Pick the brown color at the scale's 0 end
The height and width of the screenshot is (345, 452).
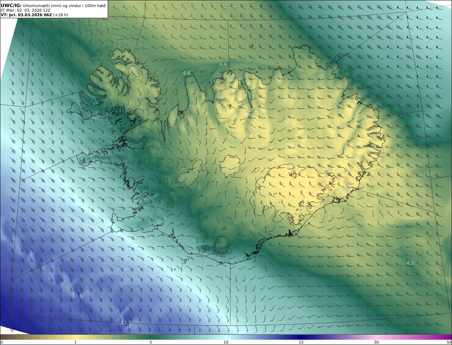2,337
